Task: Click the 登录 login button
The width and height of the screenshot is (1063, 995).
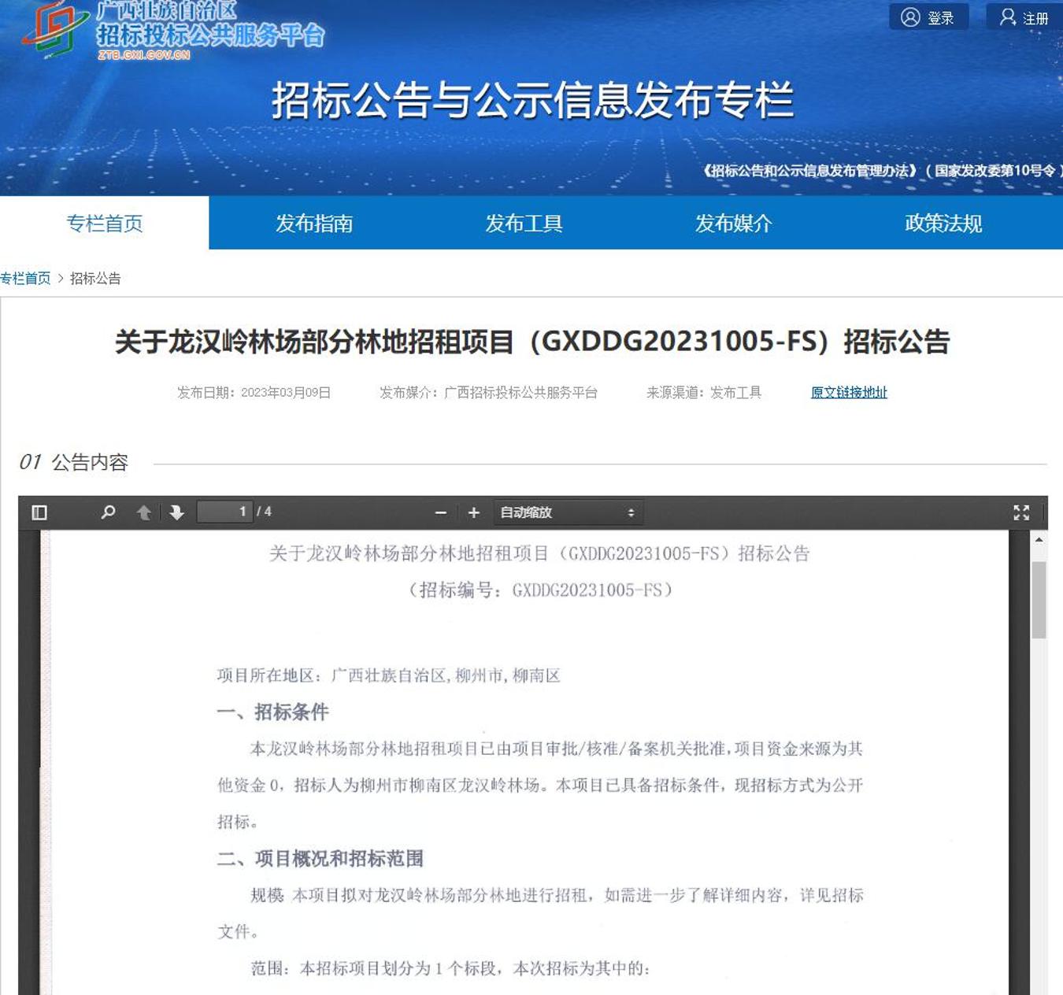Action: pos(928,17)
